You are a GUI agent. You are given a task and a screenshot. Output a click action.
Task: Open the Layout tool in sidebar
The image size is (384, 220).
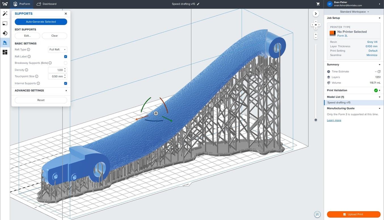[x=5, y=52]
